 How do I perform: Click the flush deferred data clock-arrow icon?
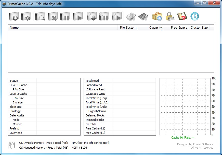coord(92,17)
